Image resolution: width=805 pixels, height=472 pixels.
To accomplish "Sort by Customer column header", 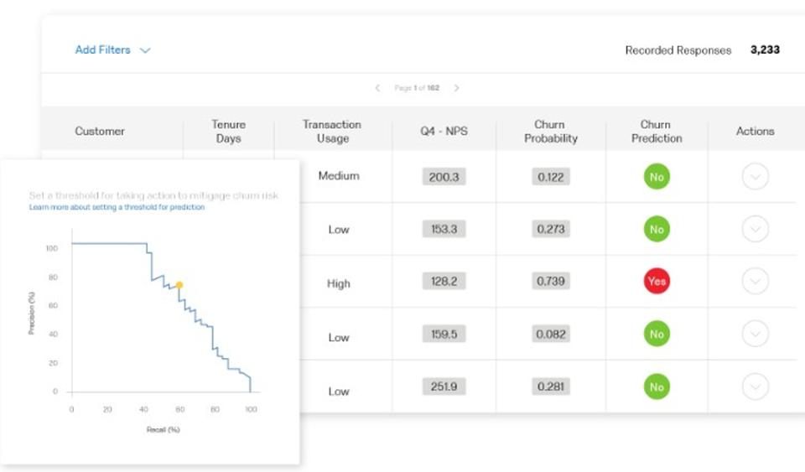I will coord(100,131).
